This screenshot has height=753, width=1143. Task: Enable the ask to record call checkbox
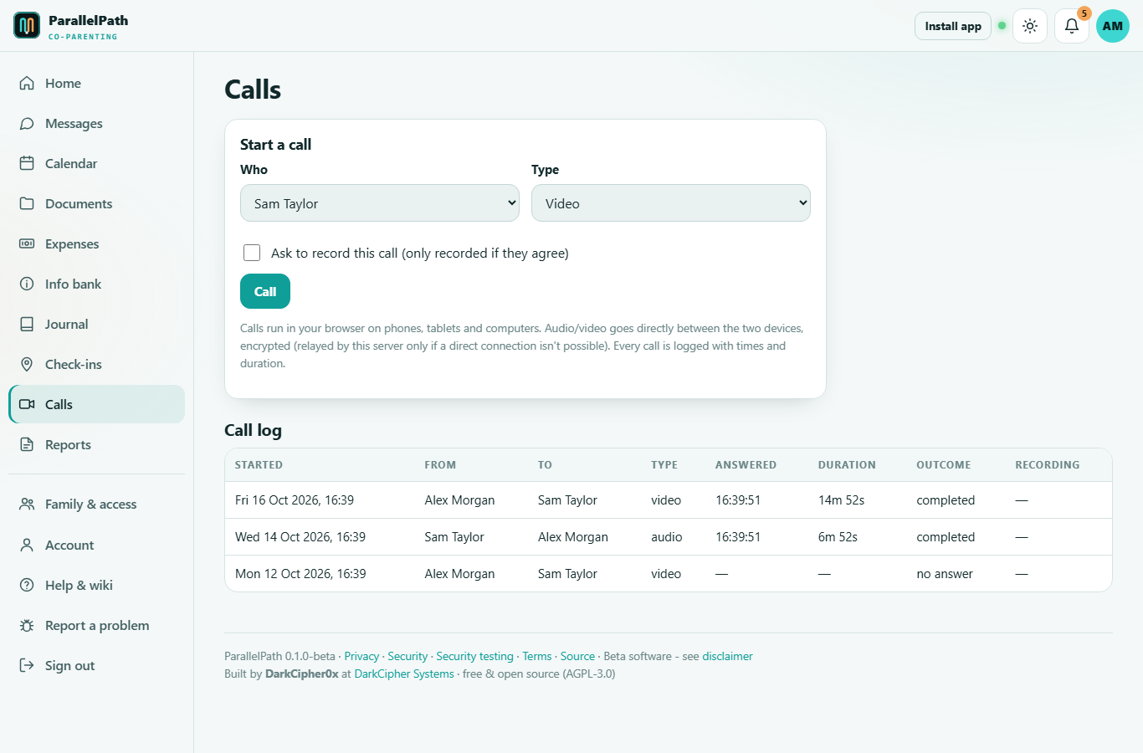coord(252,253)
